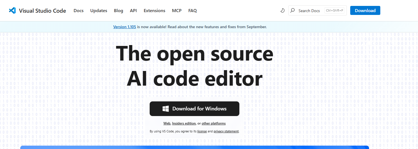Open the privacy statement link

(x=226, y=131)
